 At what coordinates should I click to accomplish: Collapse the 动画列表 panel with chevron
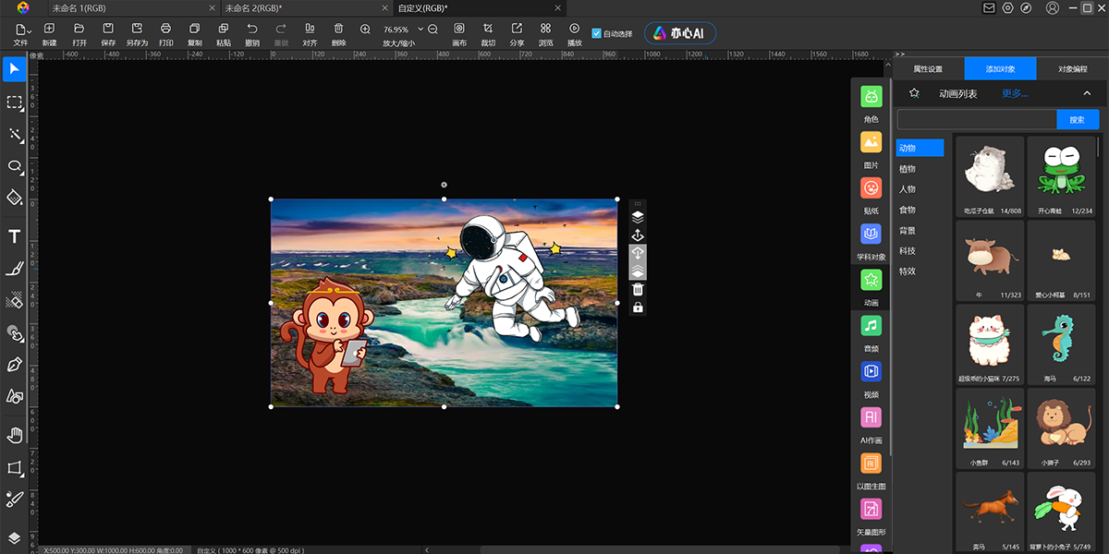(1087, 93)
